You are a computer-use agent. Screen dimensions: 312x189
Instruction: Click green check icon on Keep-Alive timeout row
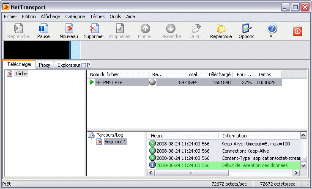152,143
